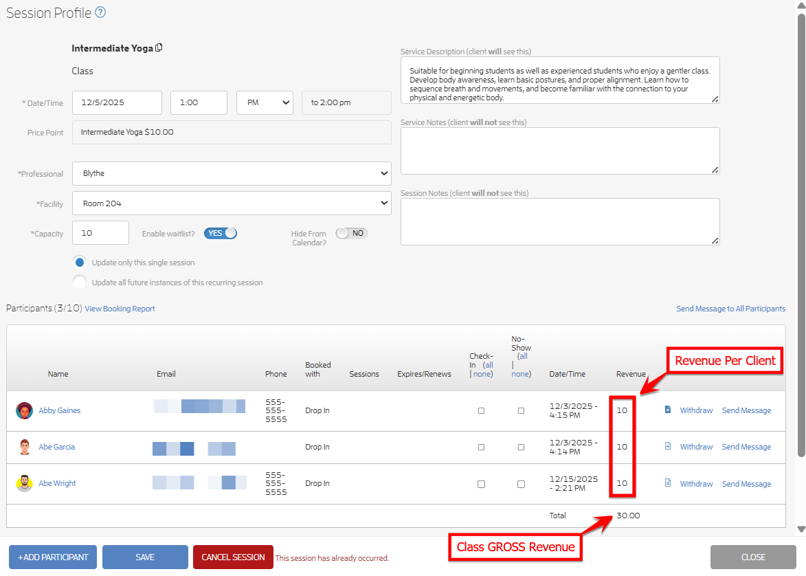Open Abe Wright name link
Image resolution: width=806 pixels, height=576 pixels.
[57, 483]
